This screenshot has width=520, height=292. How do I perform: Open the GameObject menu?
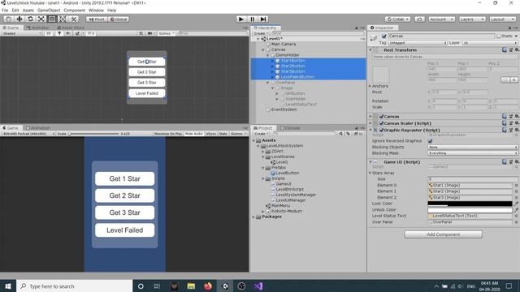[x=49, y=11]
